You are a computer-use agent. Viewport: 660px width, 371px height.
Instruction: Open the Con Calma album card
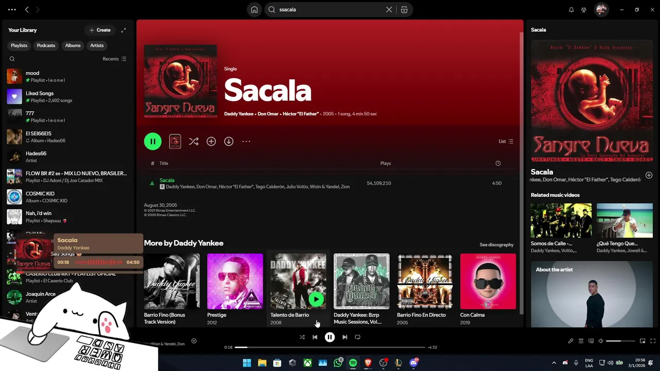tap(488, 290)
